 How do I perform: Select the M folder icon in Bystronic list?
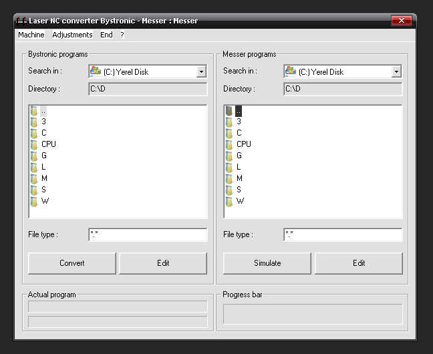(34, 178)
